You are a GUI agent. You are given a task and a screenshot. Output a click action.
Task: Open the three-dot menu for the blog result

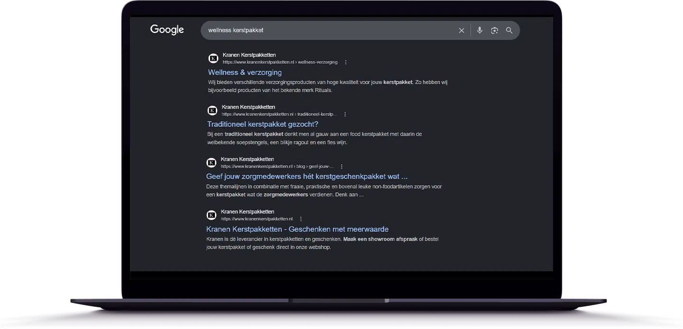[x=341, y=167]
